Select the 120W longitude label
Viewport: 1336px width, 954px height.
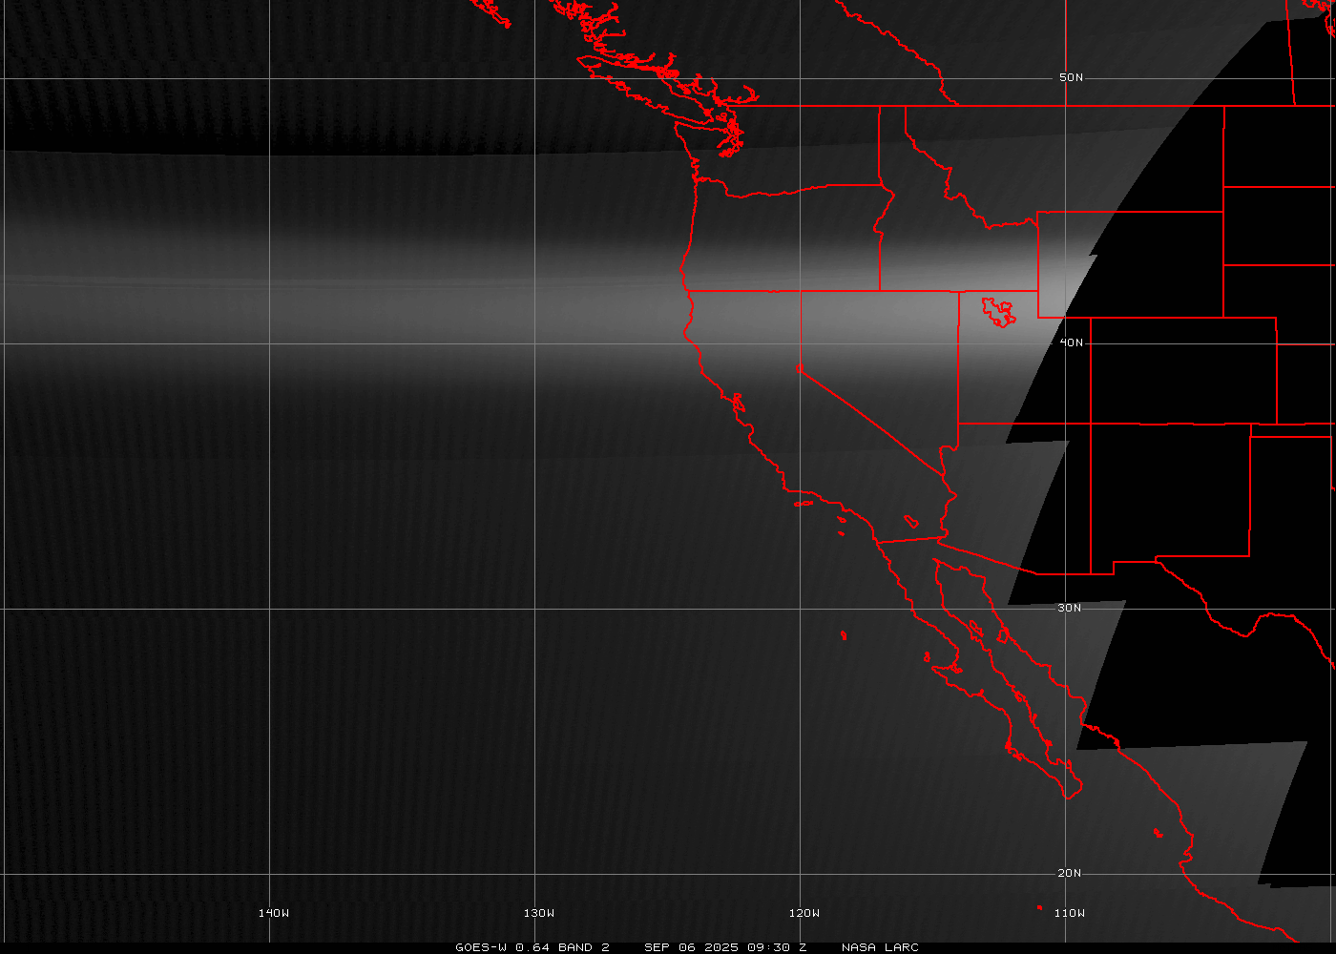click(804, 913)
